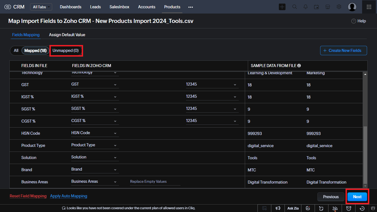377x212 pixels.
Task: Open the user profile avatar
Action: click(352, 7)
